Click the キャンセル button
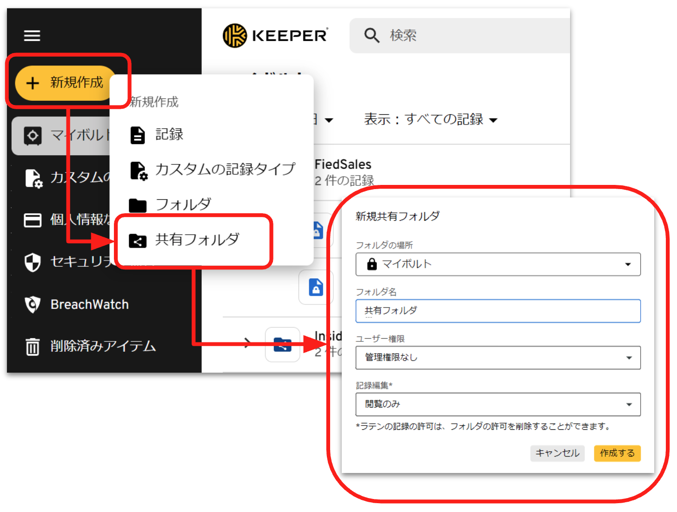The image size is (677, 512). click(557, 453)
